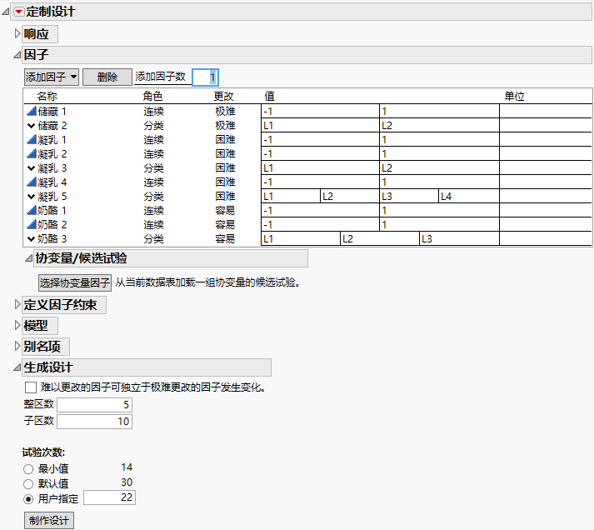Expand the 响应 section
The height and width of the screenshot is (530, 594).
[x=17, y=33]
